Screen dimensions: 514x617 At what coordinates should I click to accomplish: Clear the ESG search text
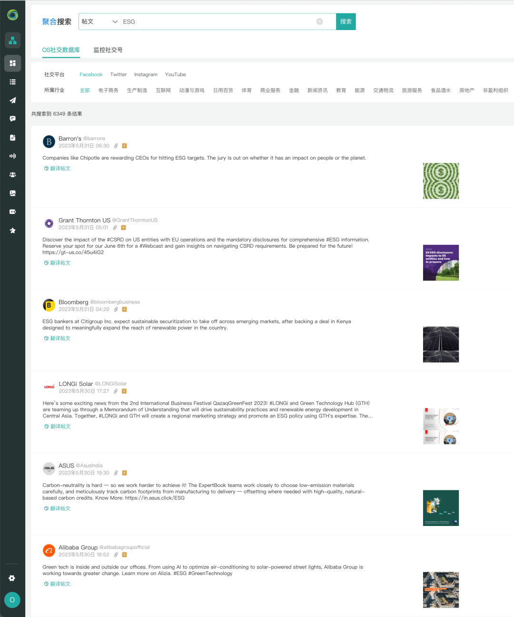tap(320, 21)
